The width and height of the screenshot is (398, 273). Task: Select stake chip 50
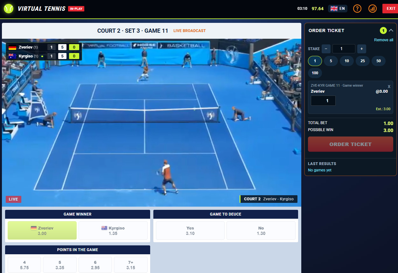coord(379,61)
